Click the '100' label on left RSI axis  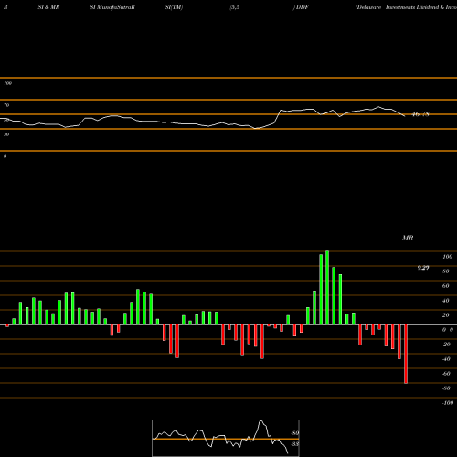pyautogui.click(x=7, y=83)
